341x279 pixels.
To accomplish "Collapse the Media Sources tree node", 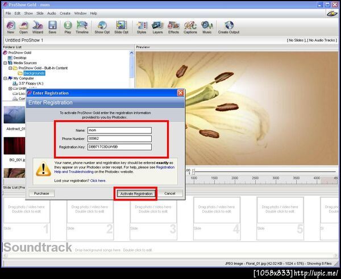I will (5, 63).
